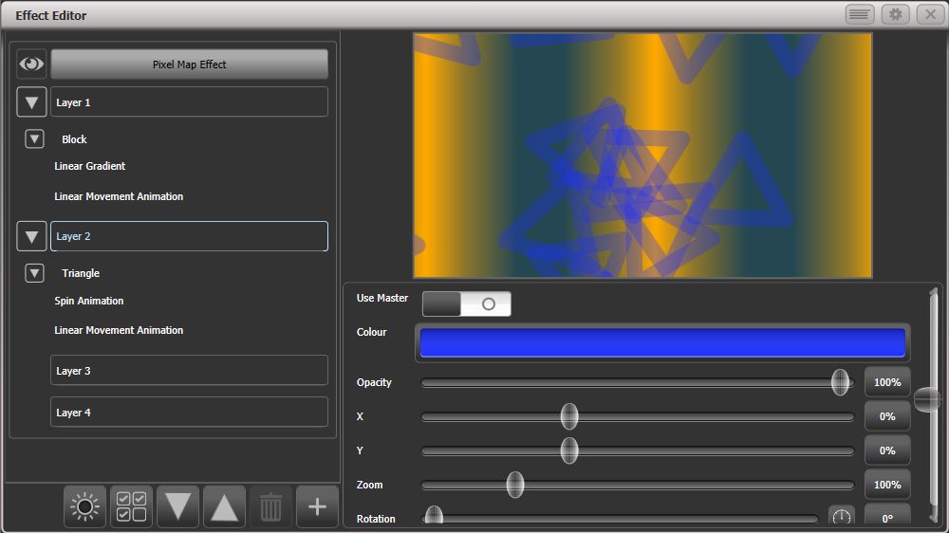Click the Pixel Map Effect button

pos(190,64)
